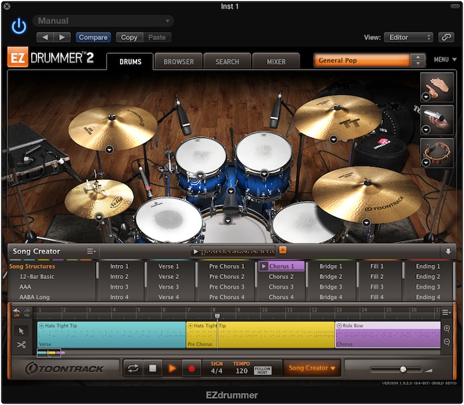Click the Paste button
This screenshot has width=464, height=405.
(157, 37)
